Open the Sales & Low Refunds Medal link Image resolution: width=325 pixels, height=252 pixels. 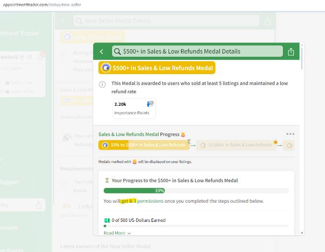[129, 134]
